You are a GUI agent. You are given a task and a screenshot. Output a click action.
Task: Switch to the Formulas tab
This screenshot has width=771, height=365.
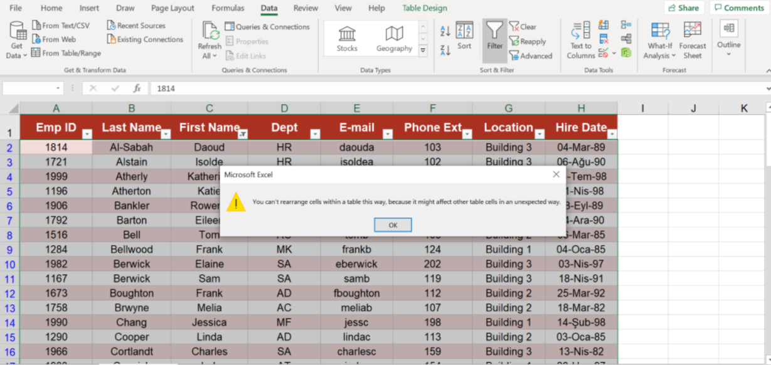[228, 8]
